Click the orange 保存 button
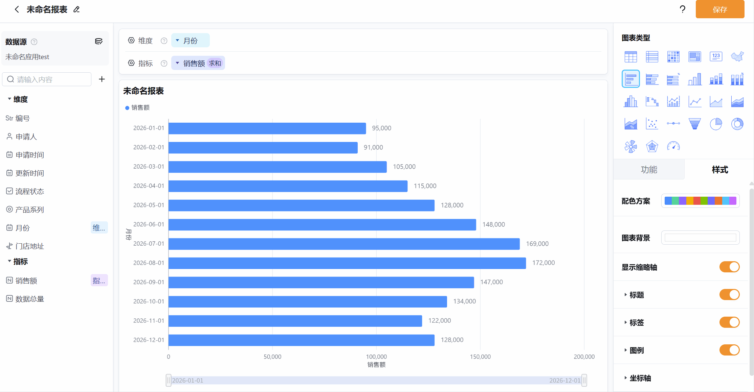Image resolution: width=754 pixels, height=392 pixels. (x=720, y=9)
